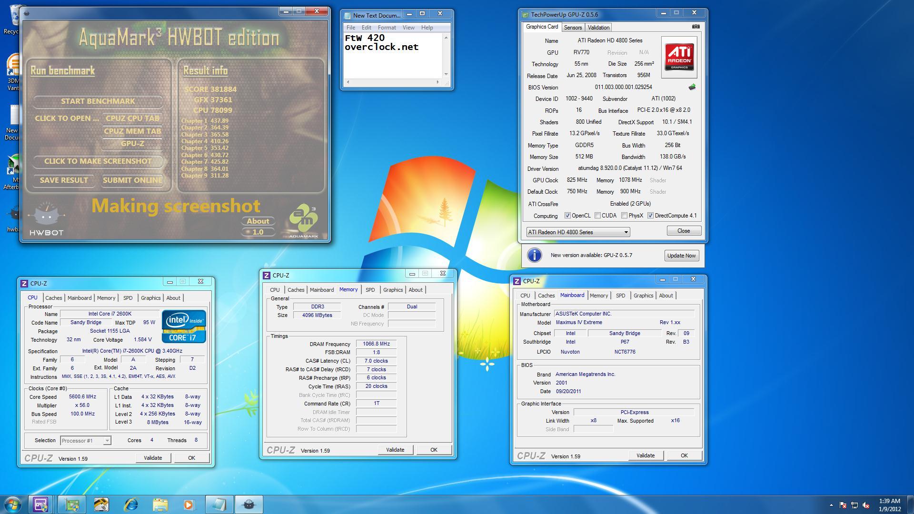Open the Format menu in Notepad
Image resolution: width=914 pixels, height=514 pixels.
tap(387, 28)
